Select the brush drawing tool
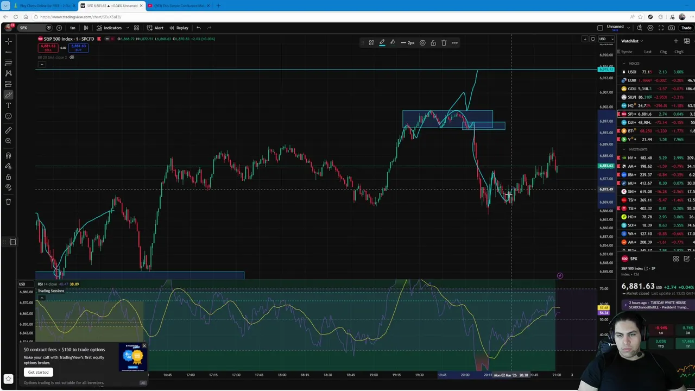The width and height of the screenshot is (695, 391). pos(8,94)
